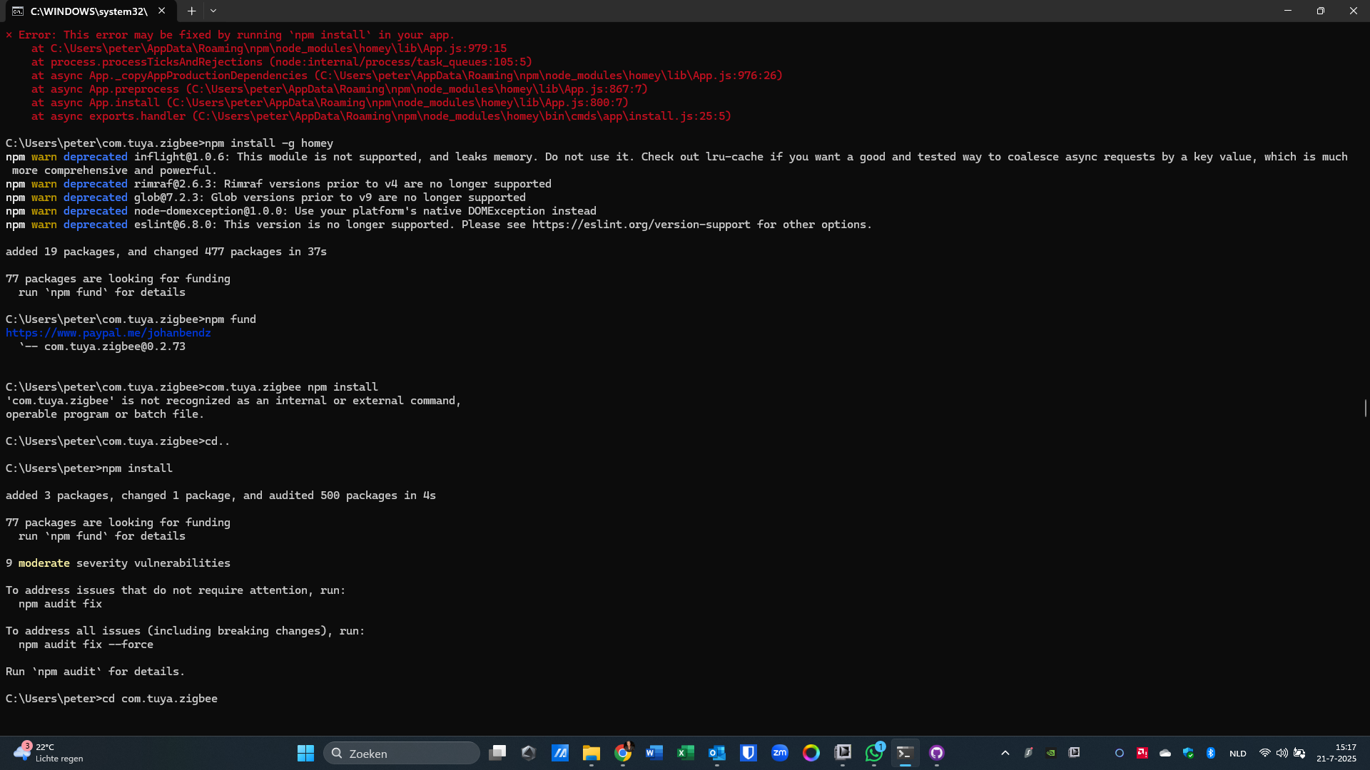1370x770 pixels.
Task: Click the Zoeken taskbar search box
Action: pos(401,753)
